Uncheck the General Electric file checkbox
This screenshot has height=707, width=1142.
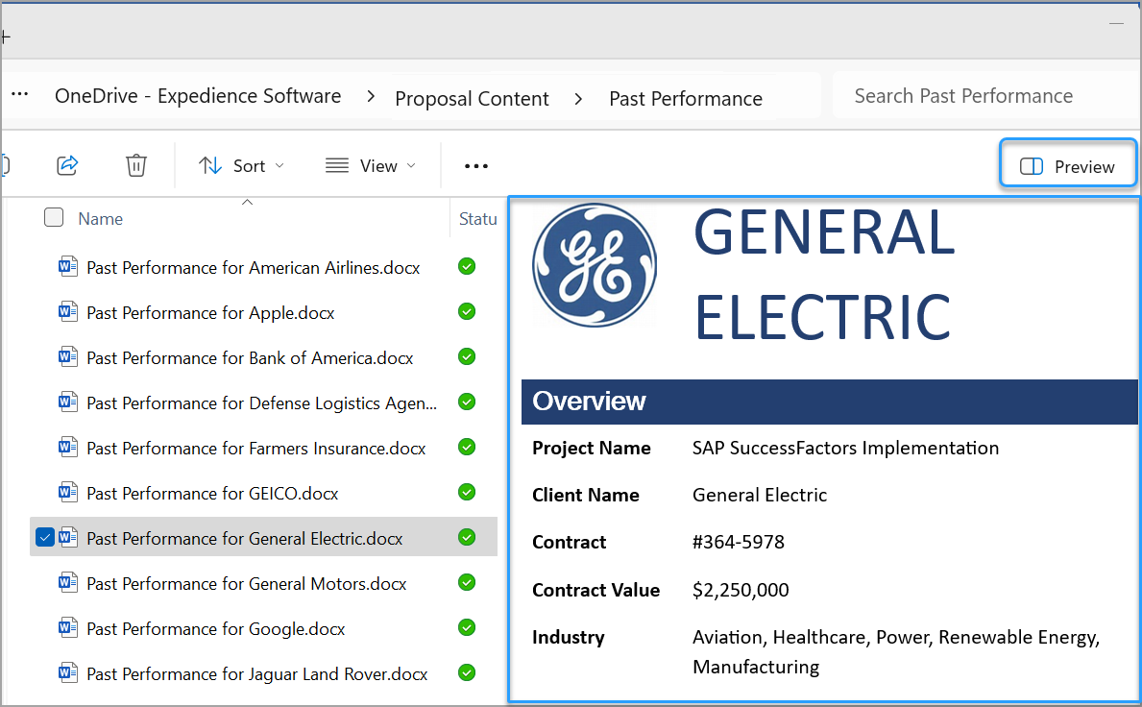(x=44, y=538)
